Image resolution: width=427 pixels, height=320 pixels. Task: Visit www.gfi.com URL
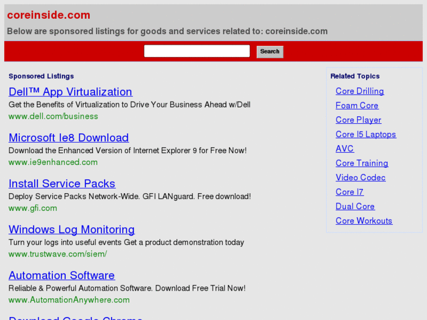pos(33,208)
